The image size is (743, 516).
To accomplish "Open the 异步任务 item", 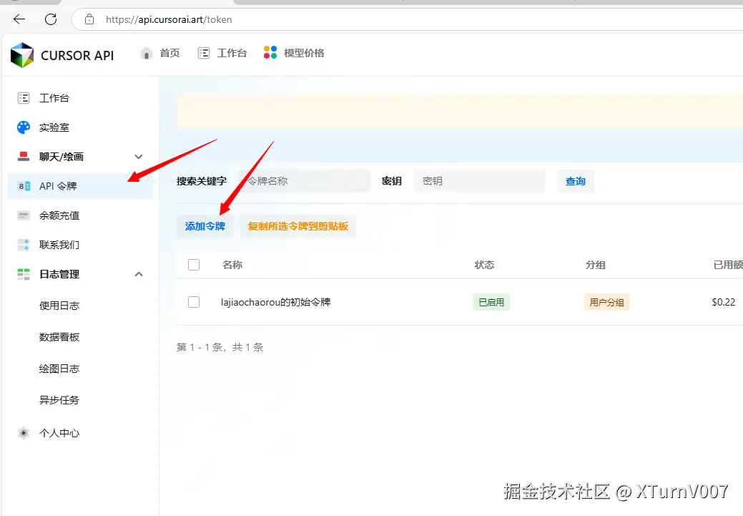I will point(59,400).
